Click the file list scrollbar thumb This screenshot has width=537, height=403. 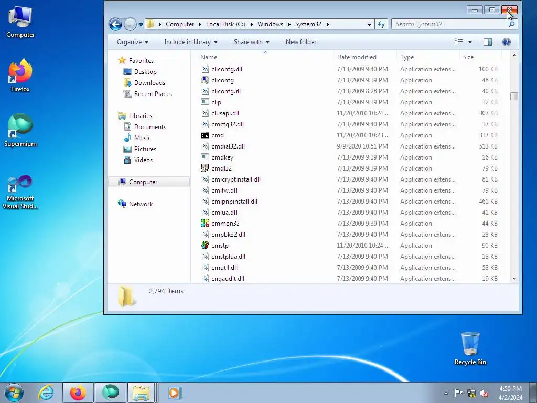[x=514, y=97]
